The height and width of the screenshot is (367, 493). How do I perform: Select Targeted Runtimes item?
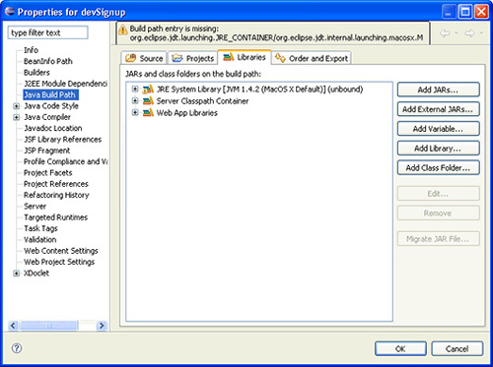[55, 217]
